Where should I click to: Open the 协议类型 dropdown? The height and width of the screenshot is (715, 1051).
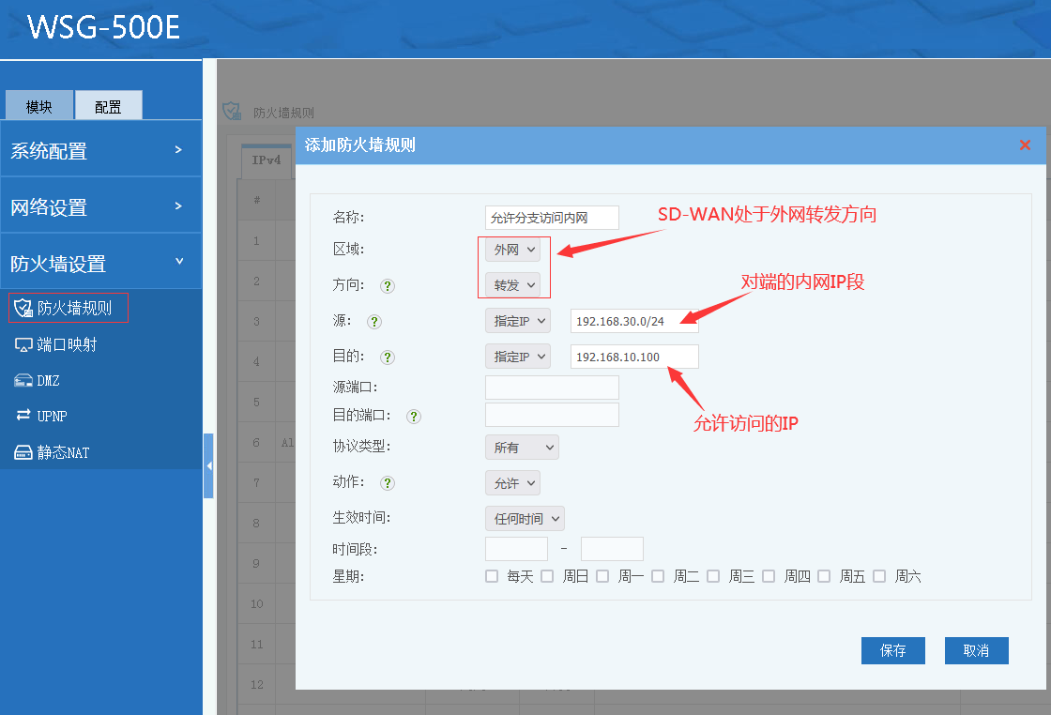[522, 448]
